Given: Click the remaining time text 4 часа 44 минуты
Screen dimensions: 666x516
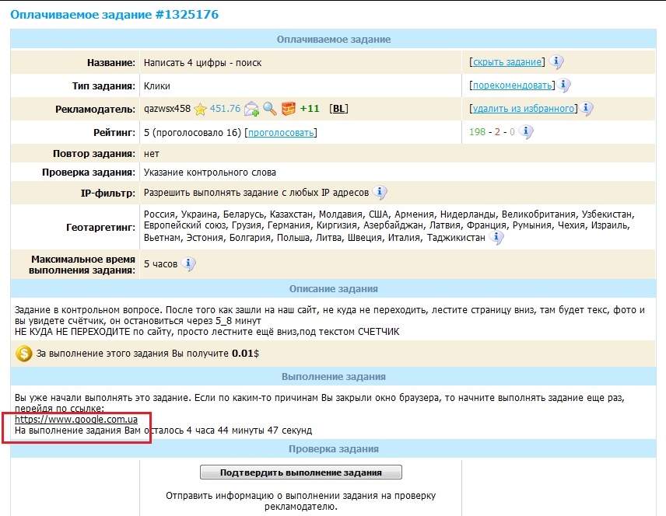Looking at the screenshot, I should (226, 431).
